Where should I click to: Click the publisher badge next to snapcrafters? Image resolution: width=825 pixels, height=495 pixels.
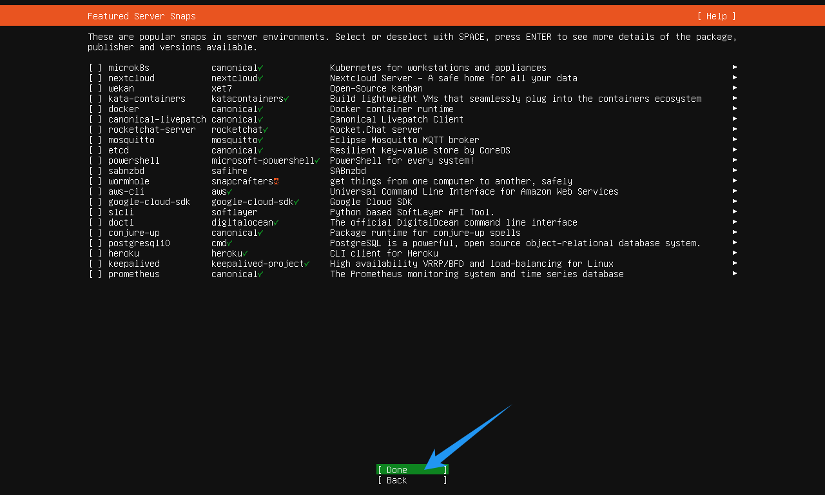click(x=276, y=181)
